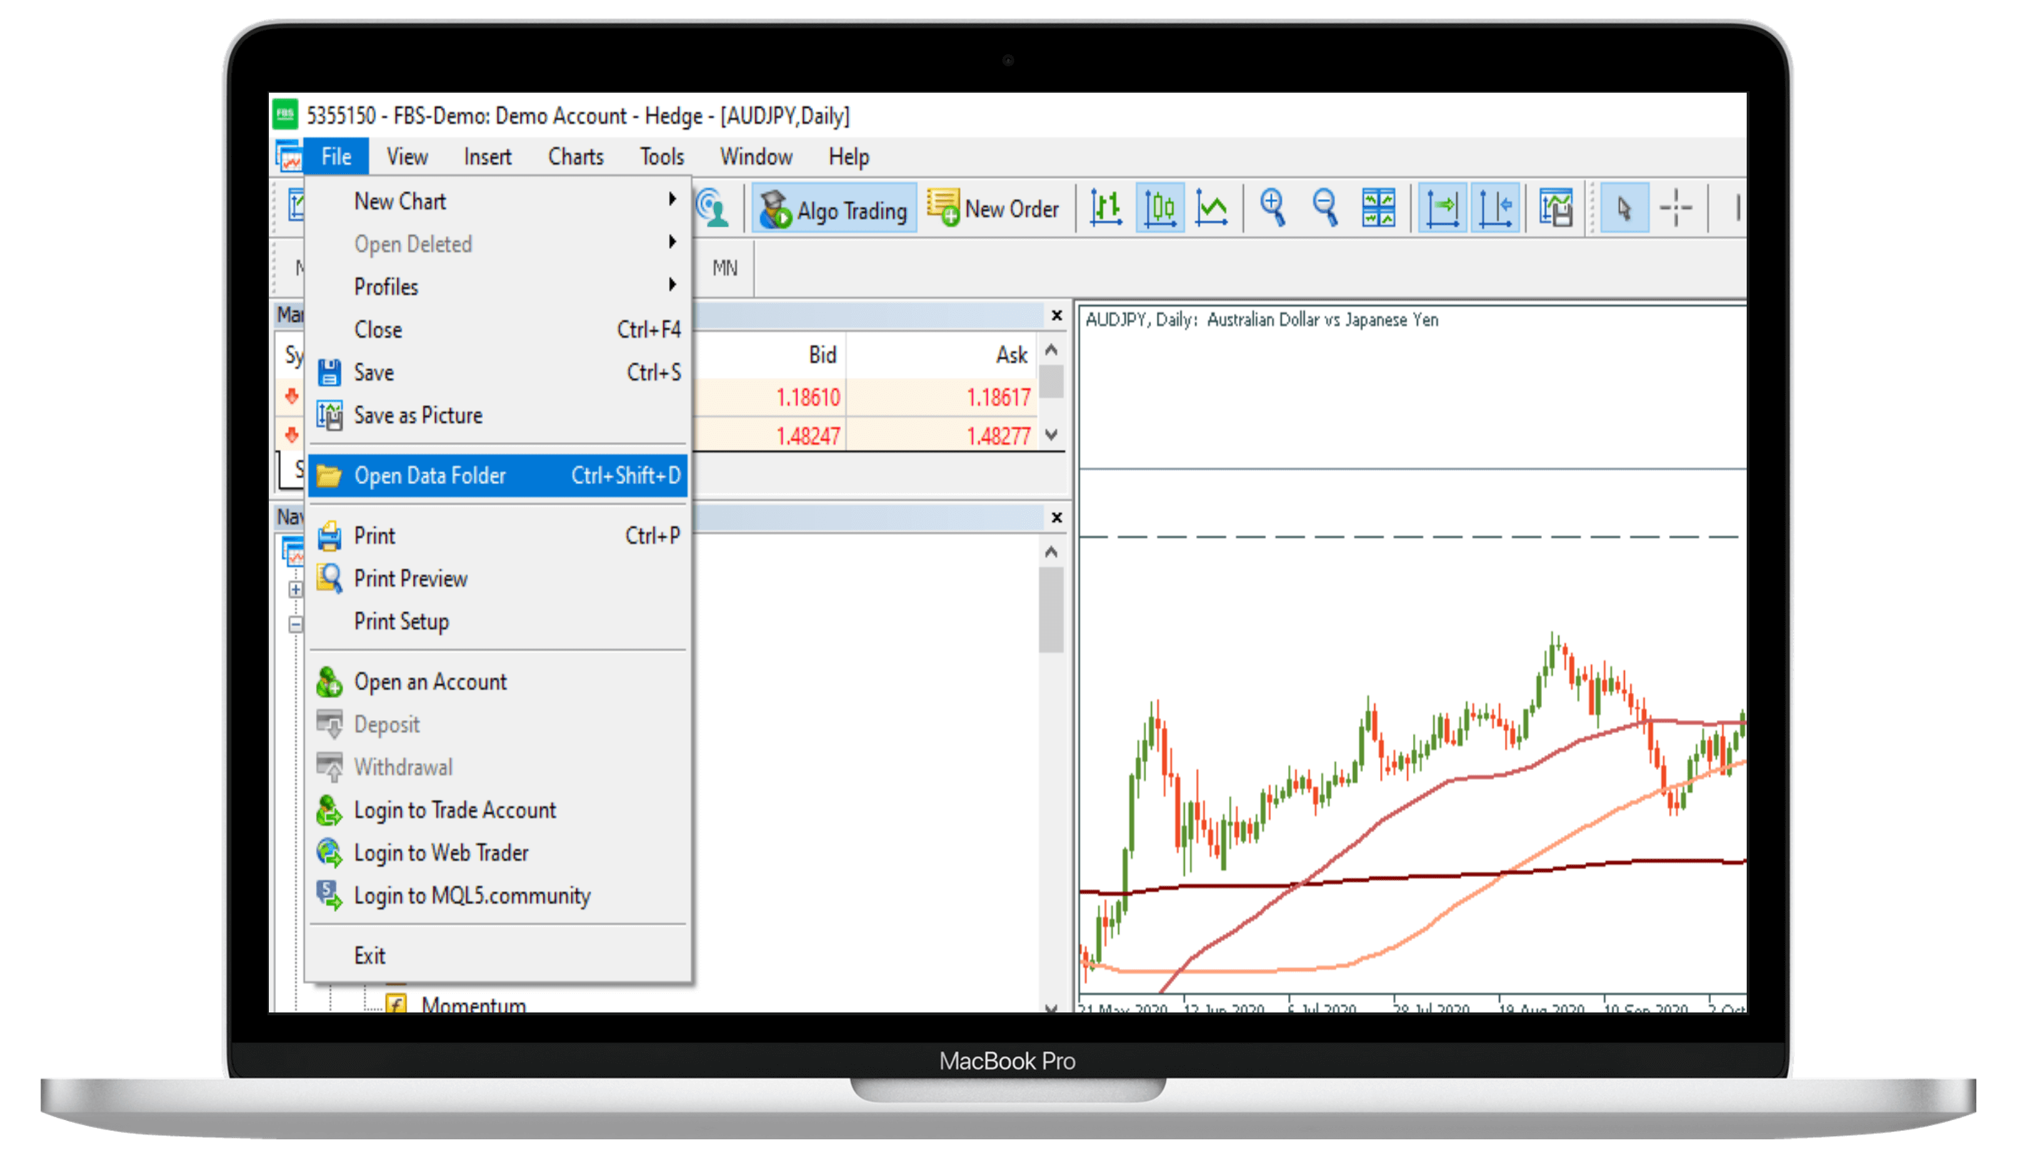This screenshot has width=2022, height=1170.
Task: Click the Algo Trading toolbar button
Action: pos(834,210)
